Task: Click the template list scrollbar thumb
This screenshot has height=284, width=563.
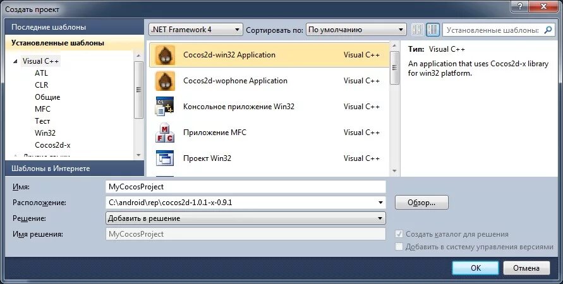Action: point(394,68)
